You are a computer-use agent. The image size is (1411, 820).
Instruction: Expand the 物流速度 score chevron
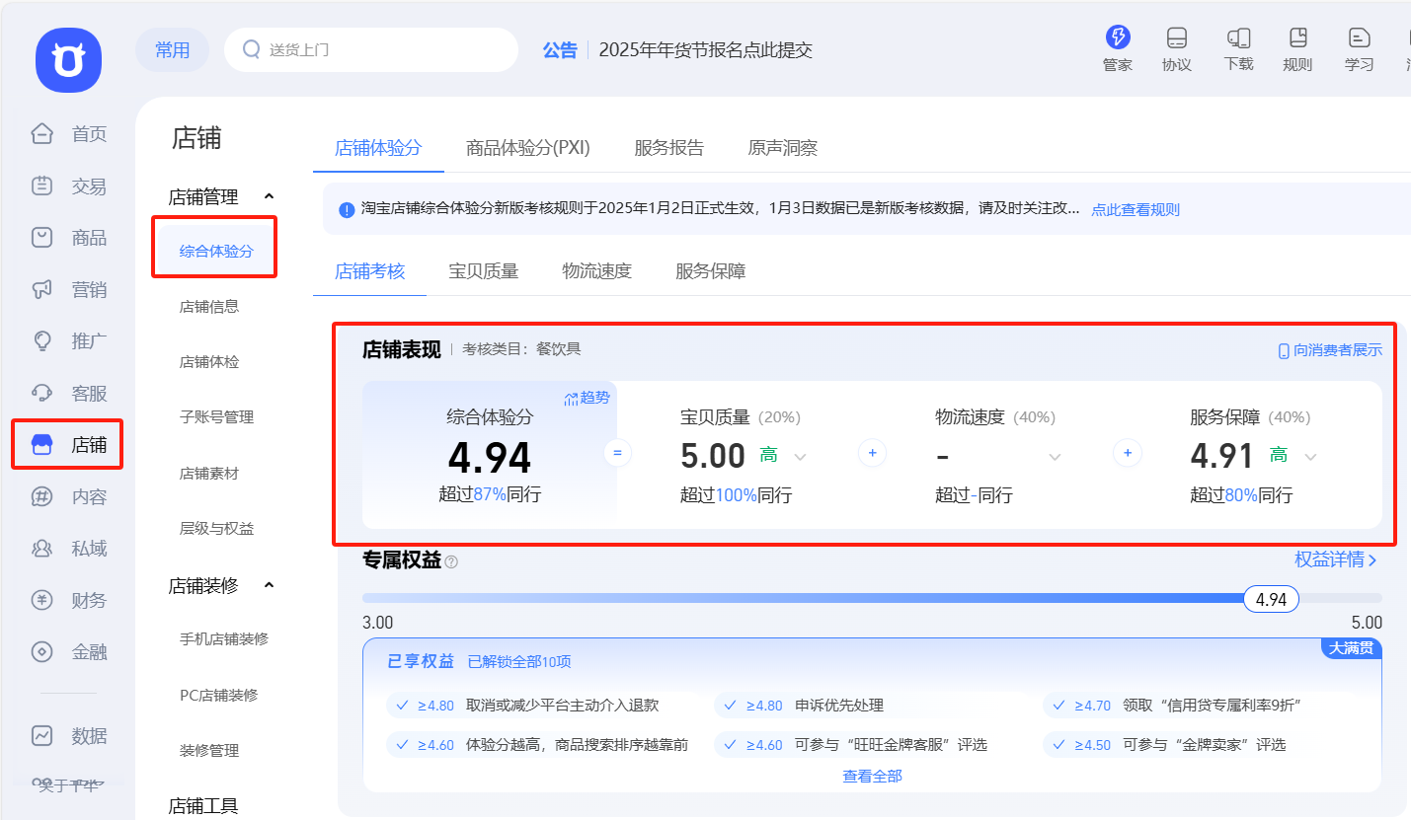tap(1056, 457)
